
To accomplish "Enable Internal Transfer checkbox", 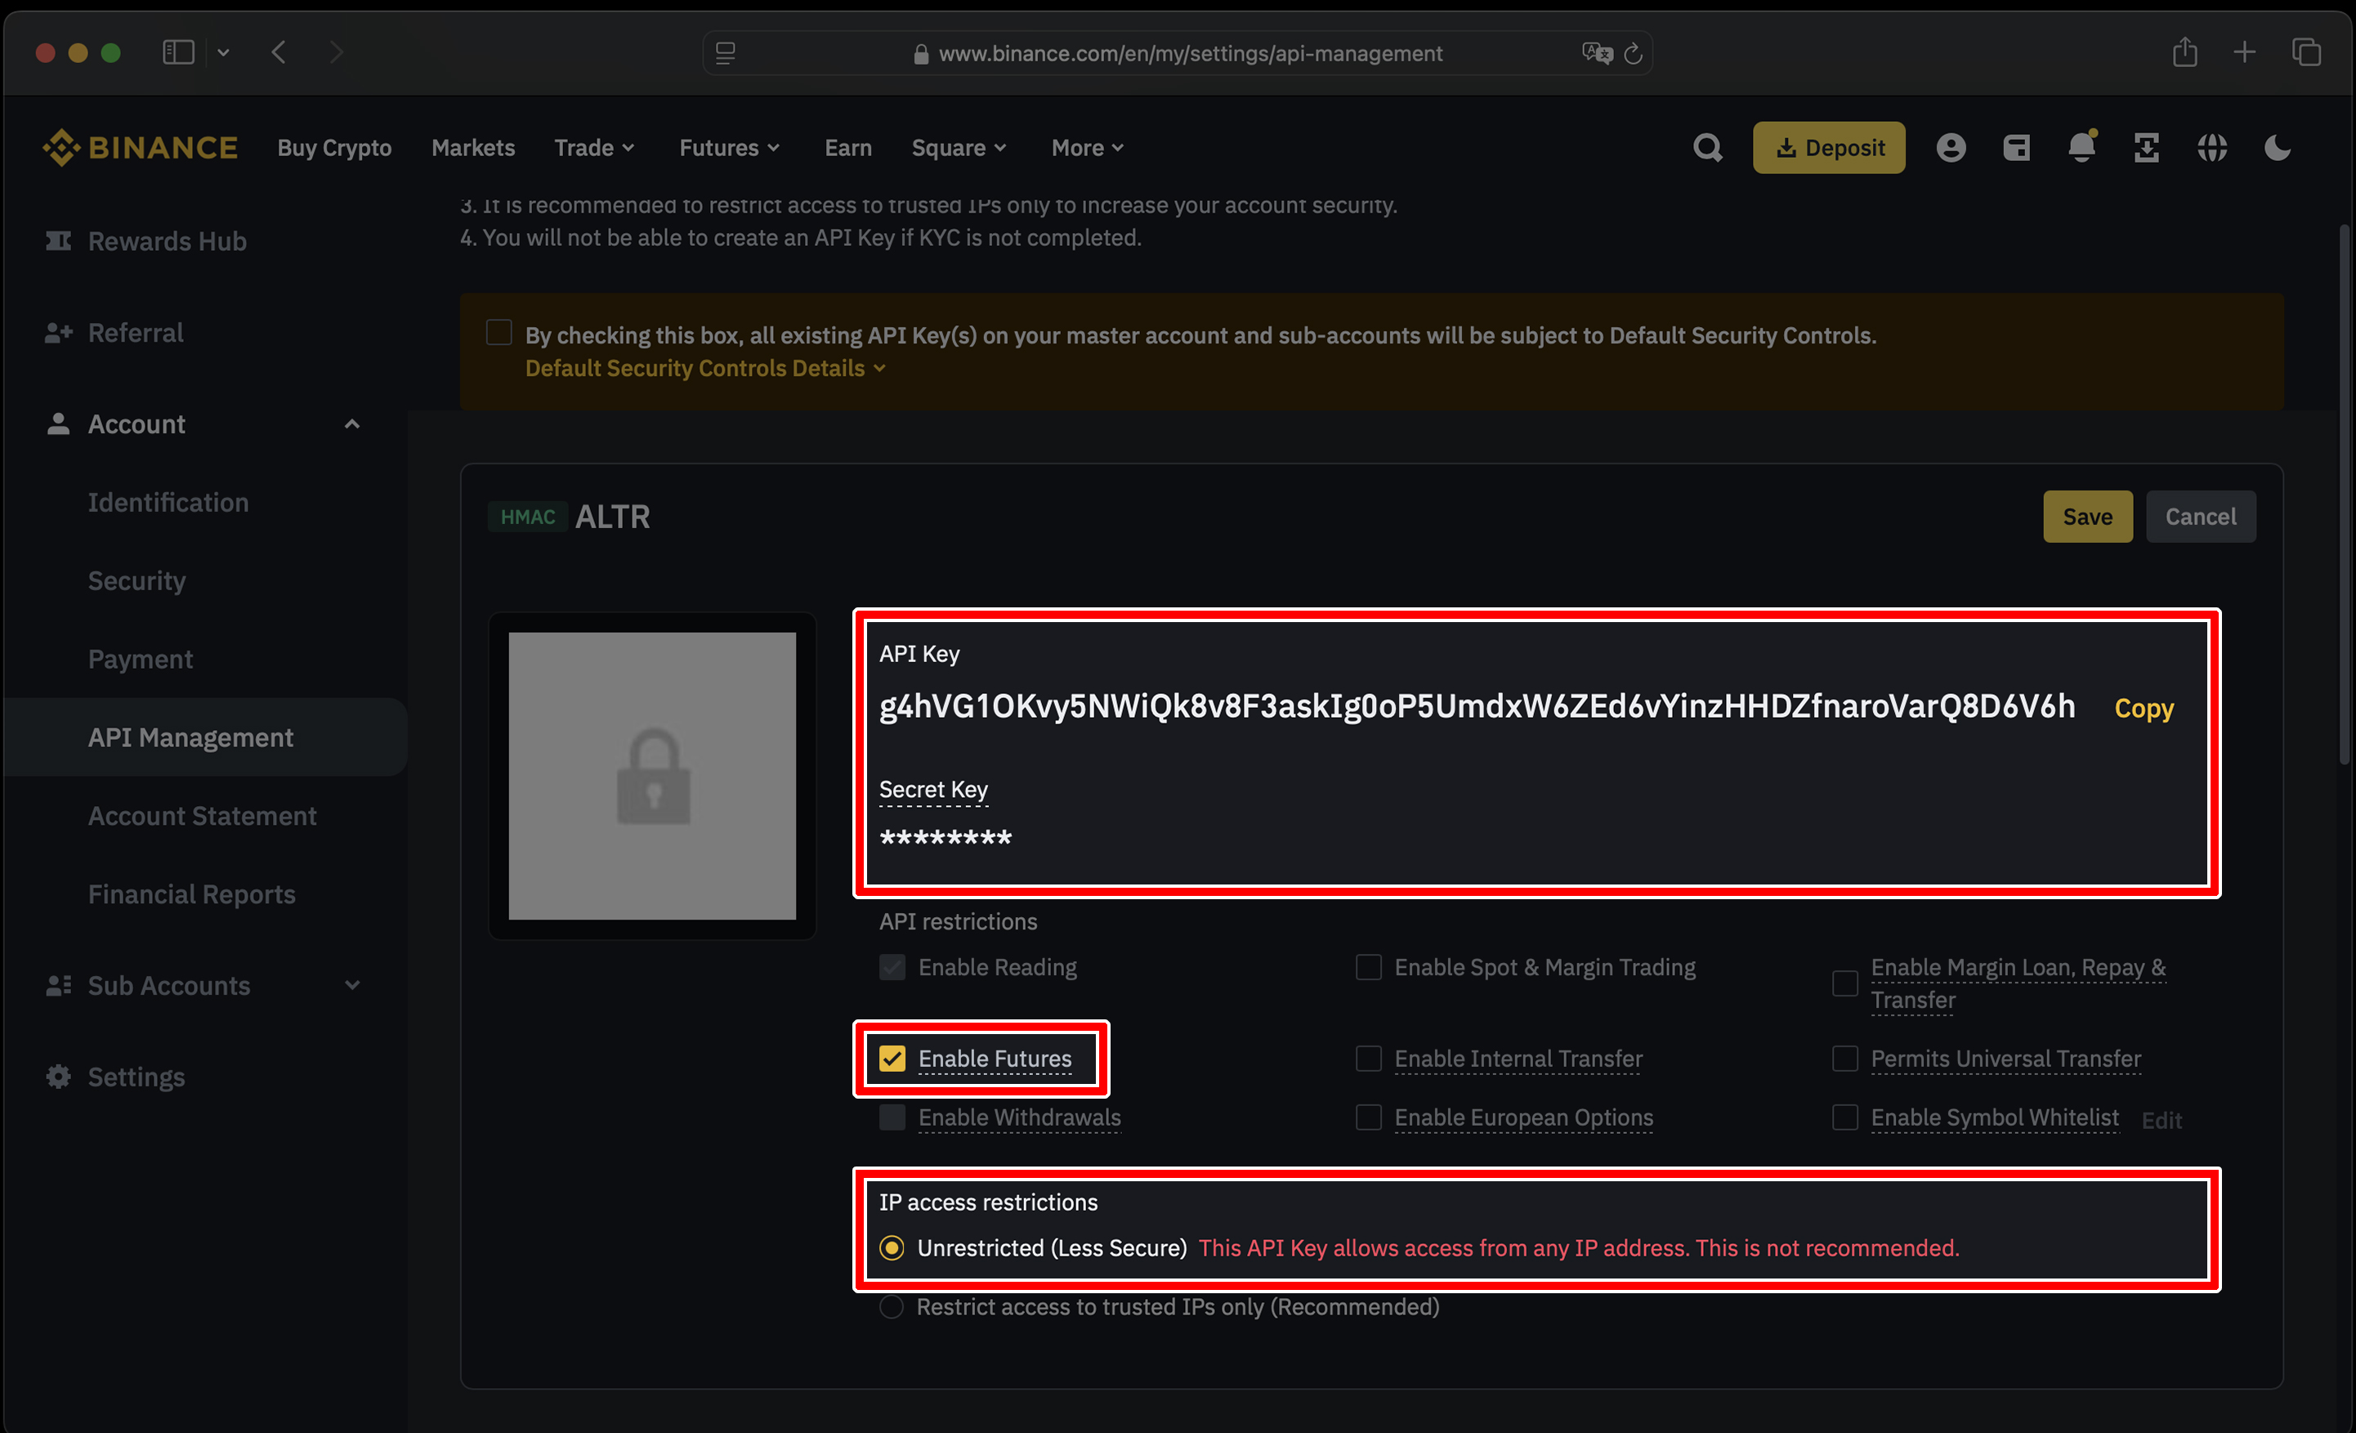I will [x=1368, y=1059].
